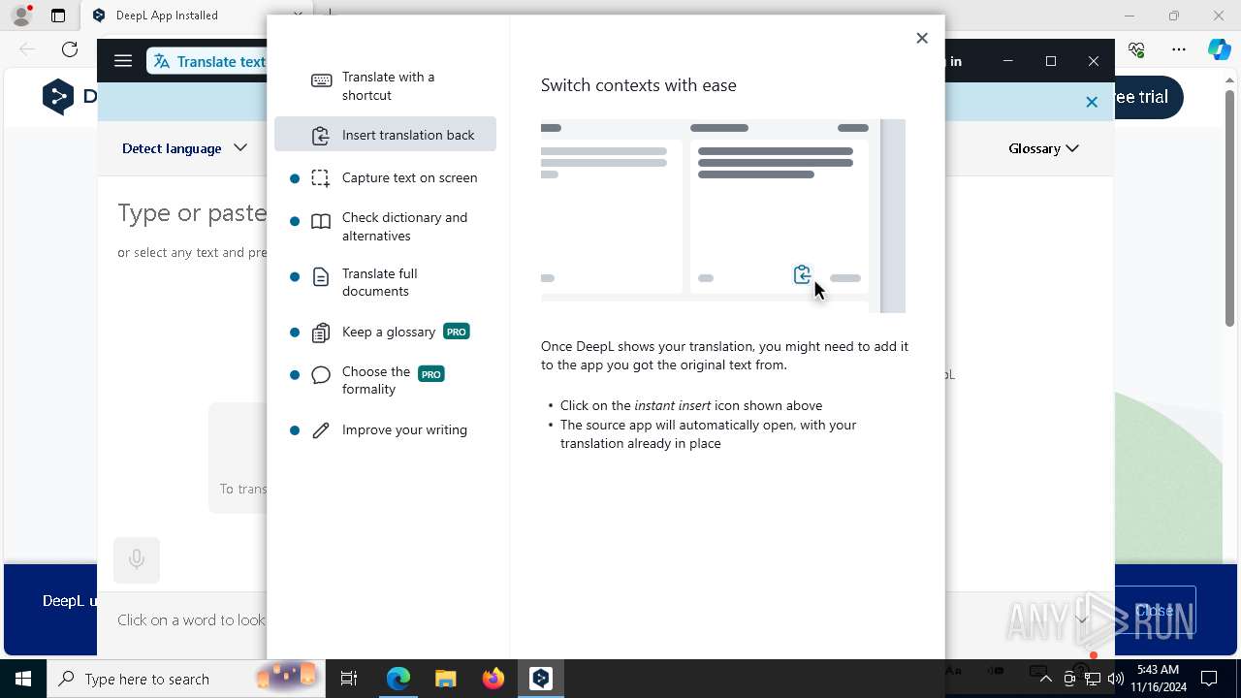Open the notification center
The height and width of the screenshot is (698, 1241).
1209,679
